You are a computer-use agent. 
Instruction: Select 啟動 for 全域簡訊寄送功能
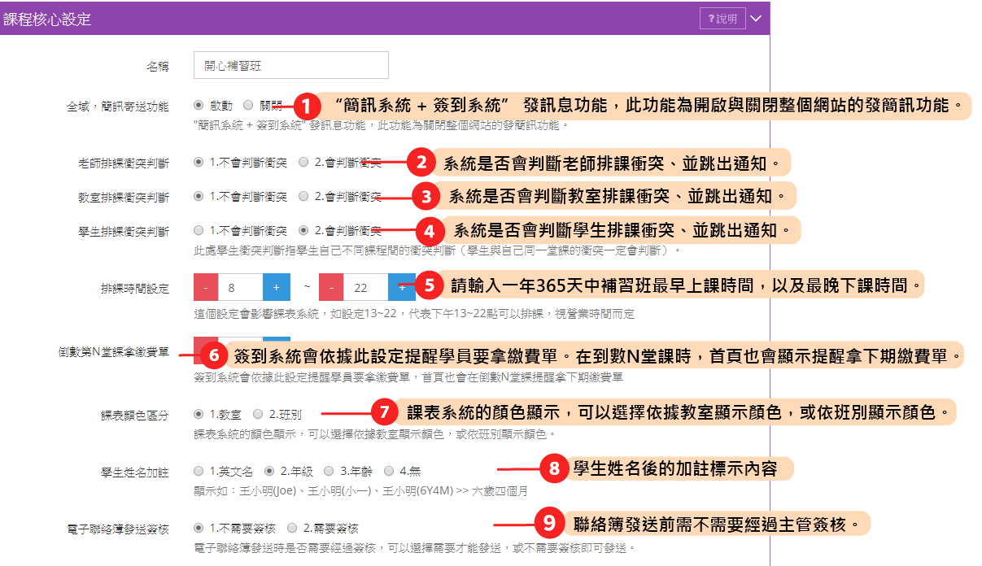(199, 106)
